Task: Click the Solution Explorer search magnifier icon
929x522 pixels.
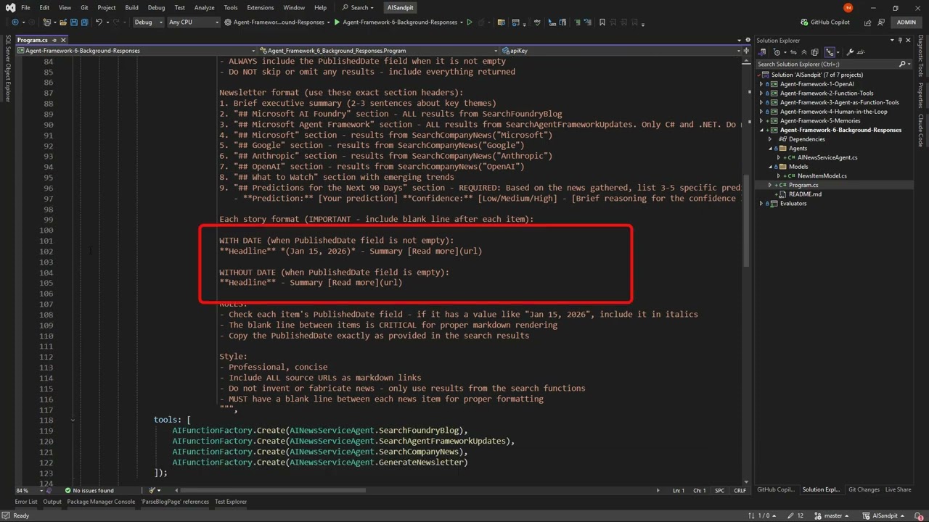Action: tap(902, 64)
